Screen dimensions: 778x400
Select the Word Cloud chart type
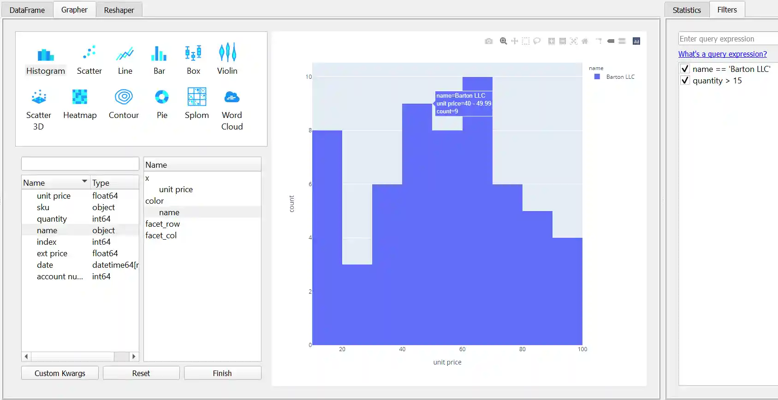pos(232,110)
